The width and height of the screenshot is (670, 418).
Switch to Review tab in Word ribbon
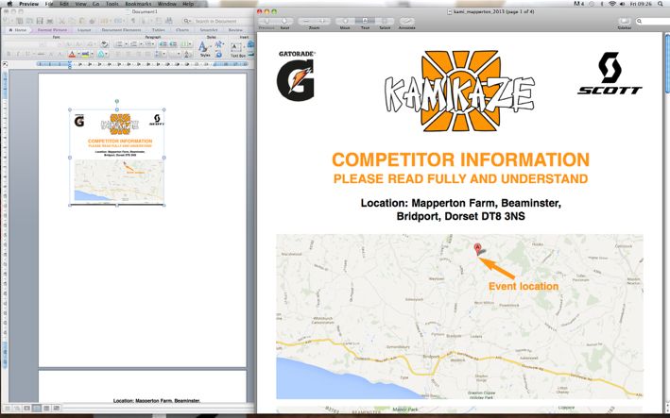click(x=235, y=30)
